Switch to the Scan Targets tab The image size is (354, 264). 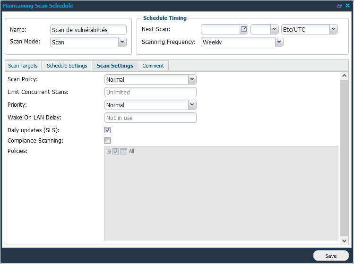23,66
